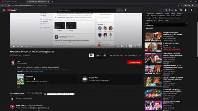This screenshot has height=111, width=198.
Task: Switch to the first YouTube browser tab
Action: 13,2
